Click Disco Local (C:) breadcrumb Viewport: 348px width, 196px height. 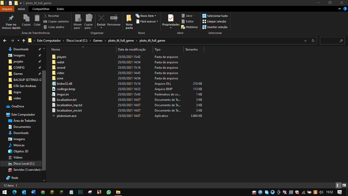click(x=77, y=41)
